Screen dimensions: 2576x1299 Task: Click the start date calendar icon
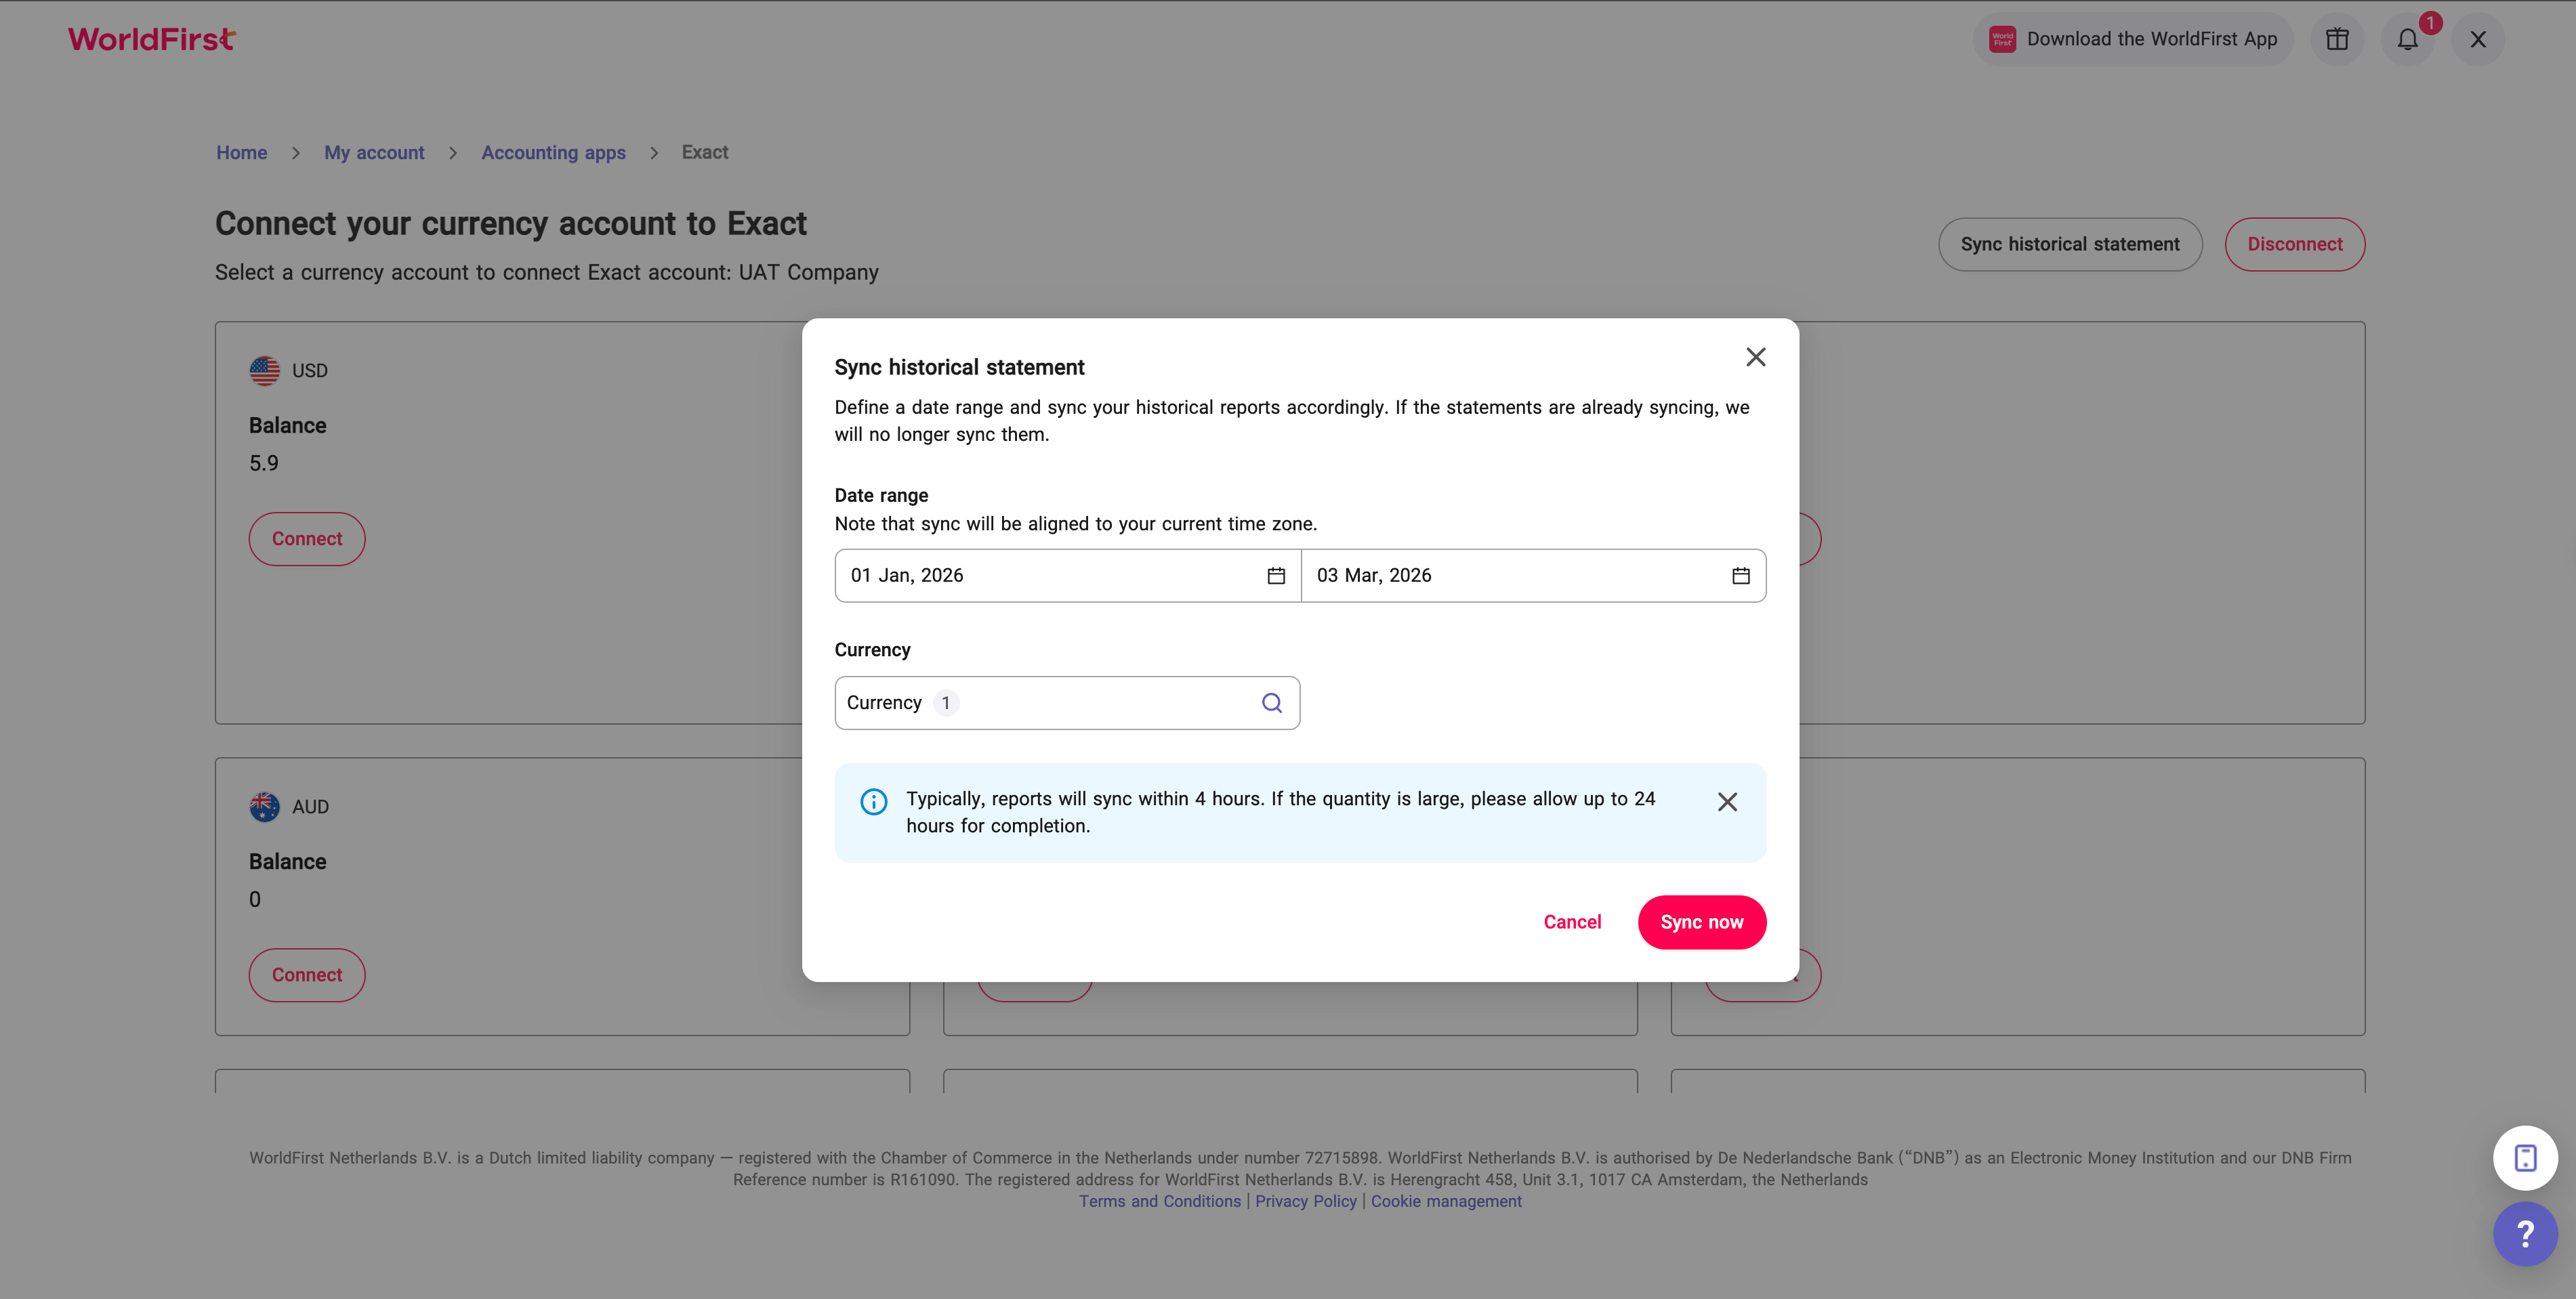pyautogui.click(x=1276, y=576)
